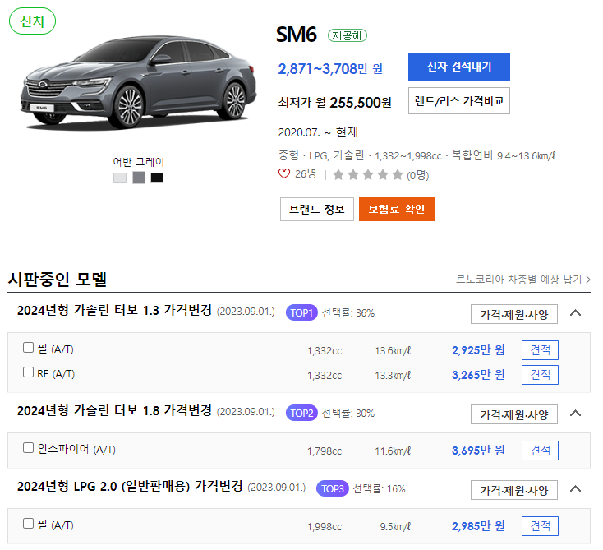Click the 신차 badge

32,21
